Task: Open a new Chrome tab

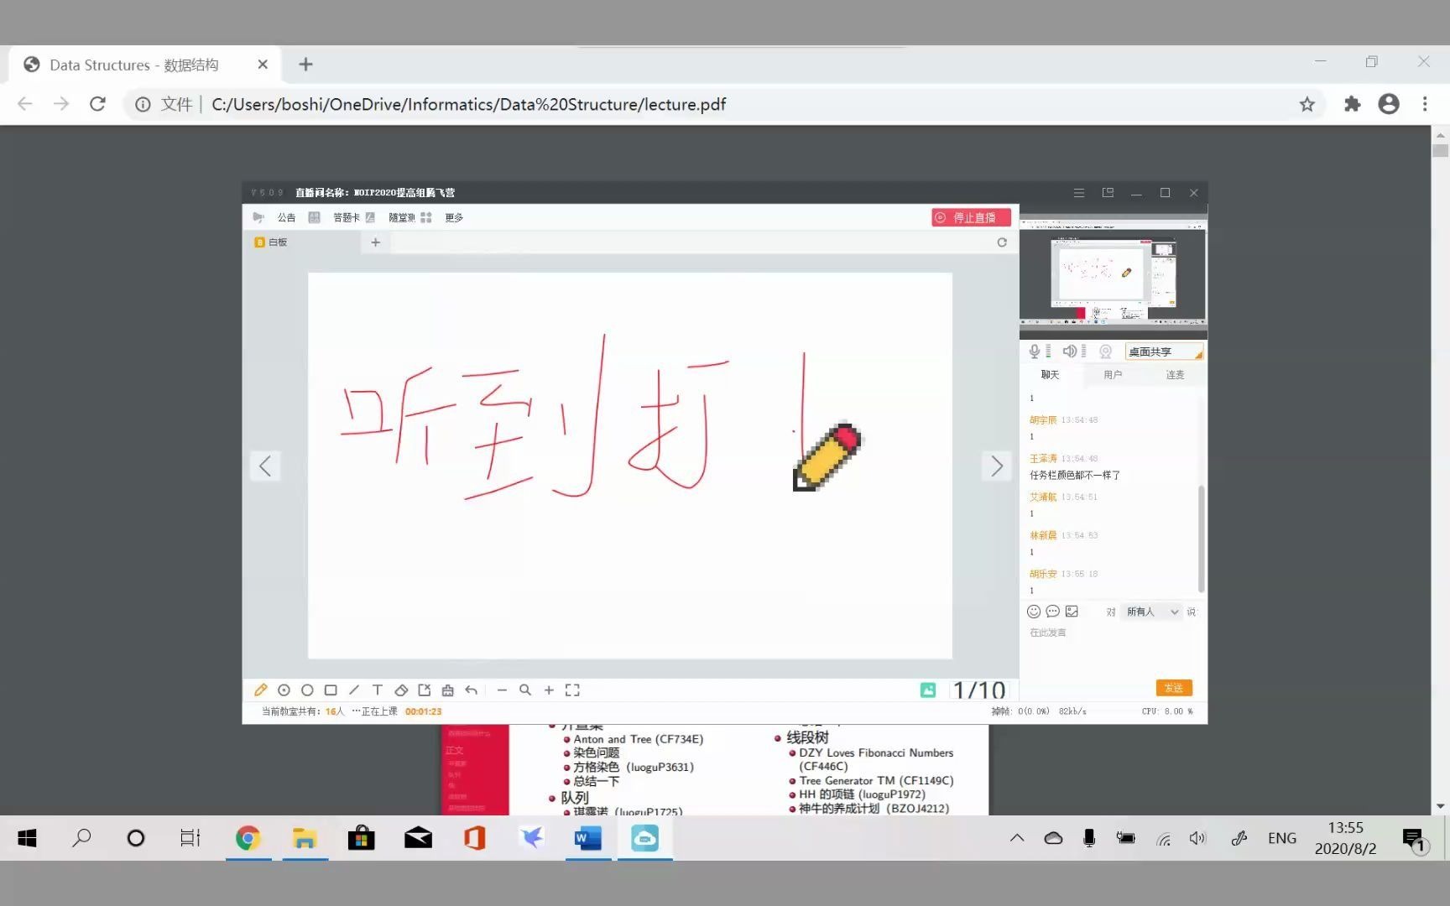Action: pyautogui.click(x=306, y=65)
